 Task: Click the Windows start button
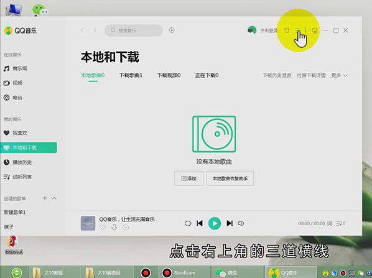coord(16,273)
